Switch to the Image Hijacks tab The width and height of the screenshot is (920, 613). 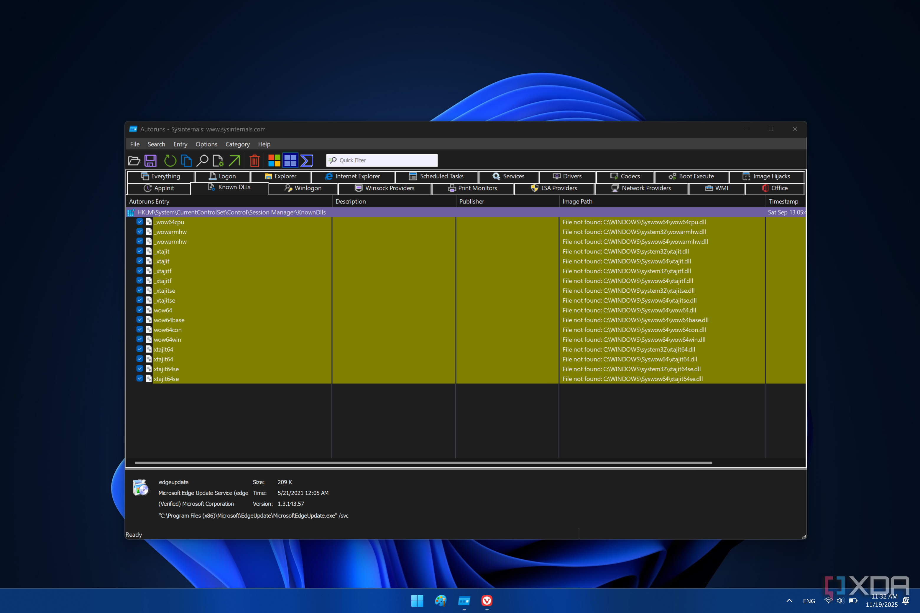[767, 176]
